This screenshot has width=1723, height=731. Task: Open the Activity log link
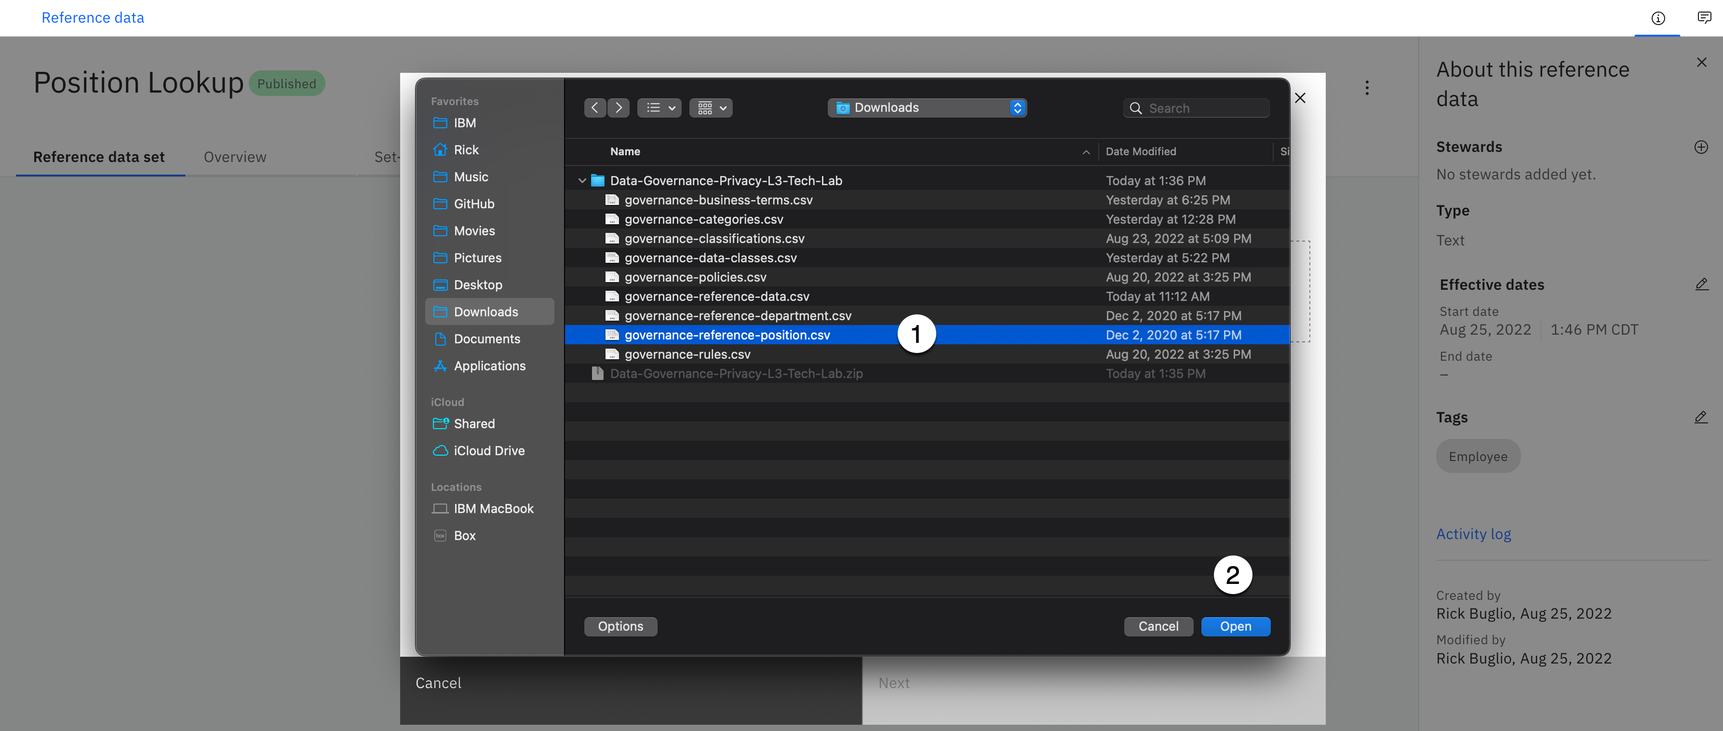coord(1473,534)
